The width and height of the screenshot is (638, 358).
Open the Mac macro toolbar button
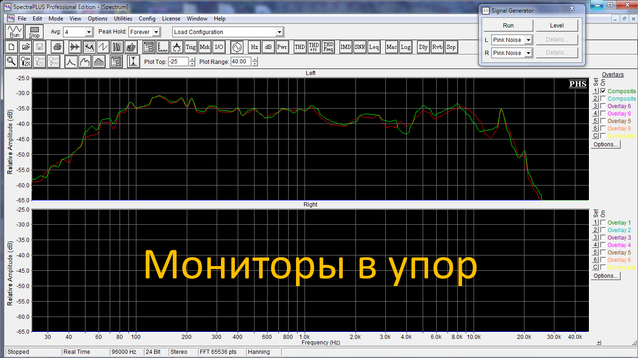coord(392,47)
